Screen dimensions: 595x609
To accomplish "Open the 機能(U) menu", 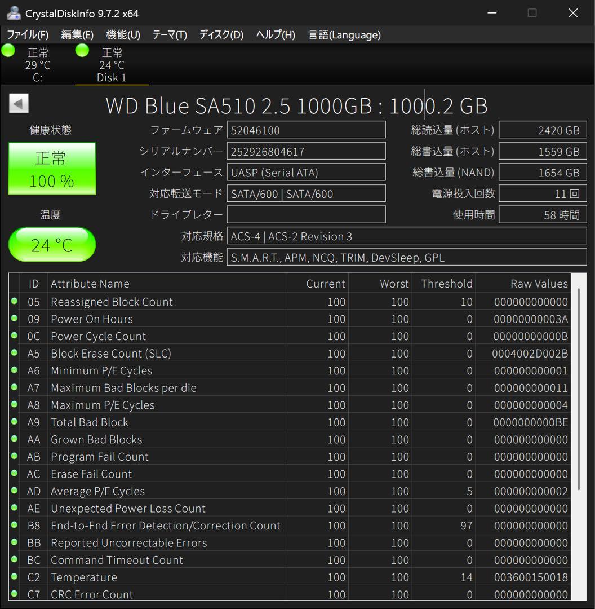I will (x=122, y=34).
